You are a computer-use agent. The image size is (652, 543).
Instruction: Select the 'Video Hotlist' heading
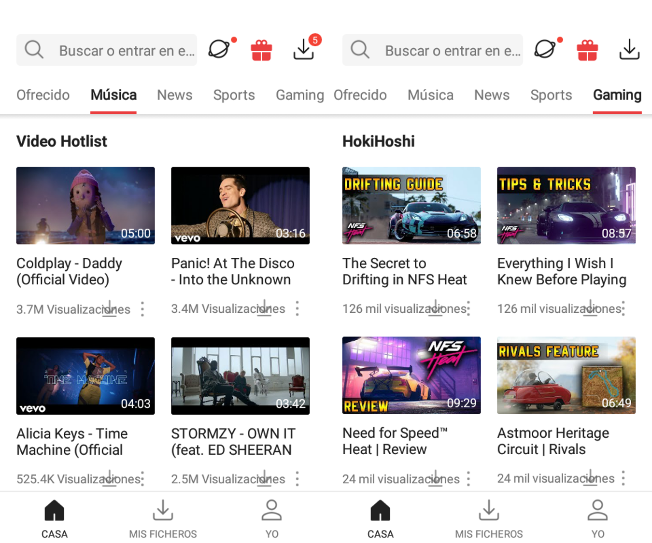(62, 141)
